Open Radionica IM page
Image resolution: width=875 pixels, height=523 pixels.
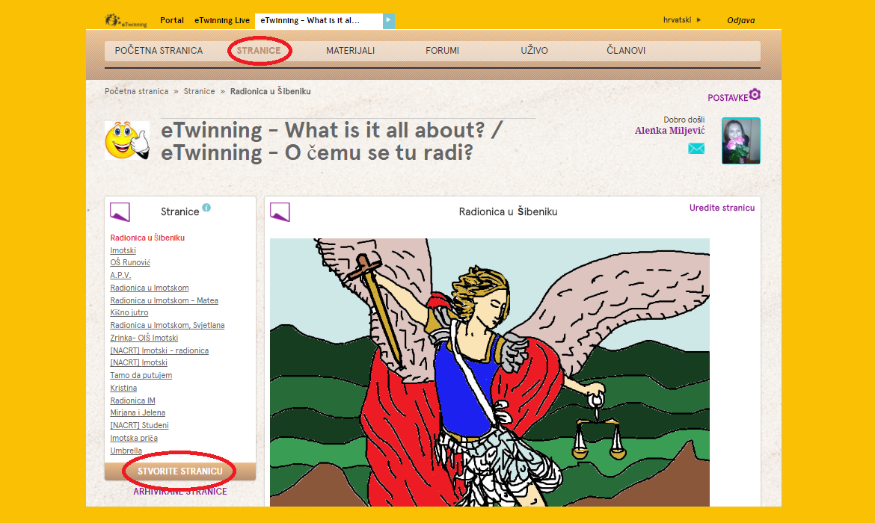[133, 400]
